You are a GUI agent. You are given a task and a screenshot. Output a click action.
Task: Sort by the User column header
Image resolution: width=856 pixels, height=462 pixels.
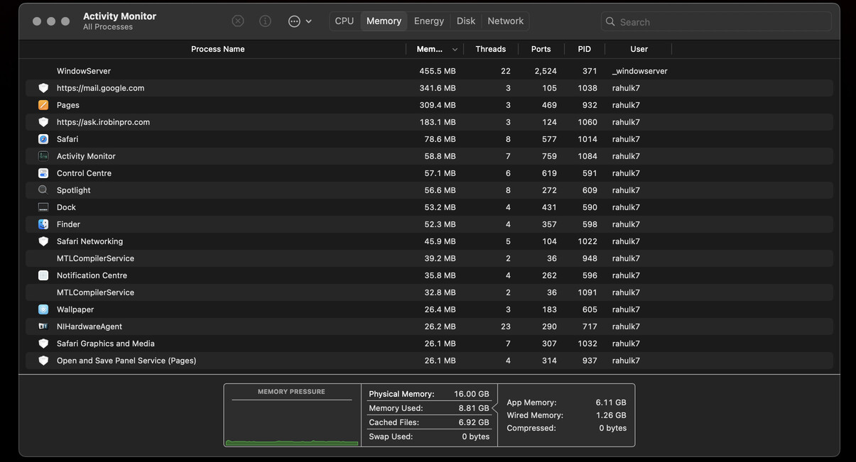[639, 49]
